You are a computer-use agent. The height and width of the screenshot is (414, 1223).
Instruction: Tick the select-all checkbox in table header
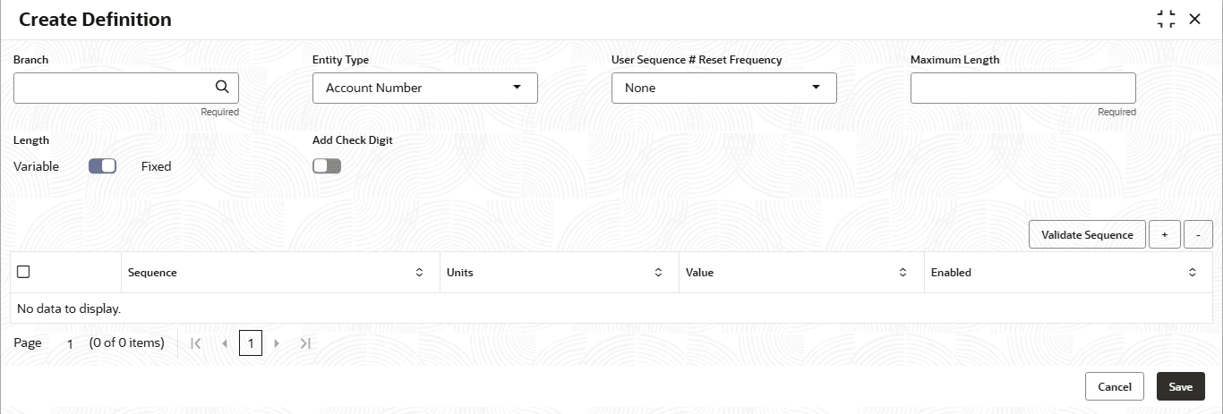(x=24, y=272)
